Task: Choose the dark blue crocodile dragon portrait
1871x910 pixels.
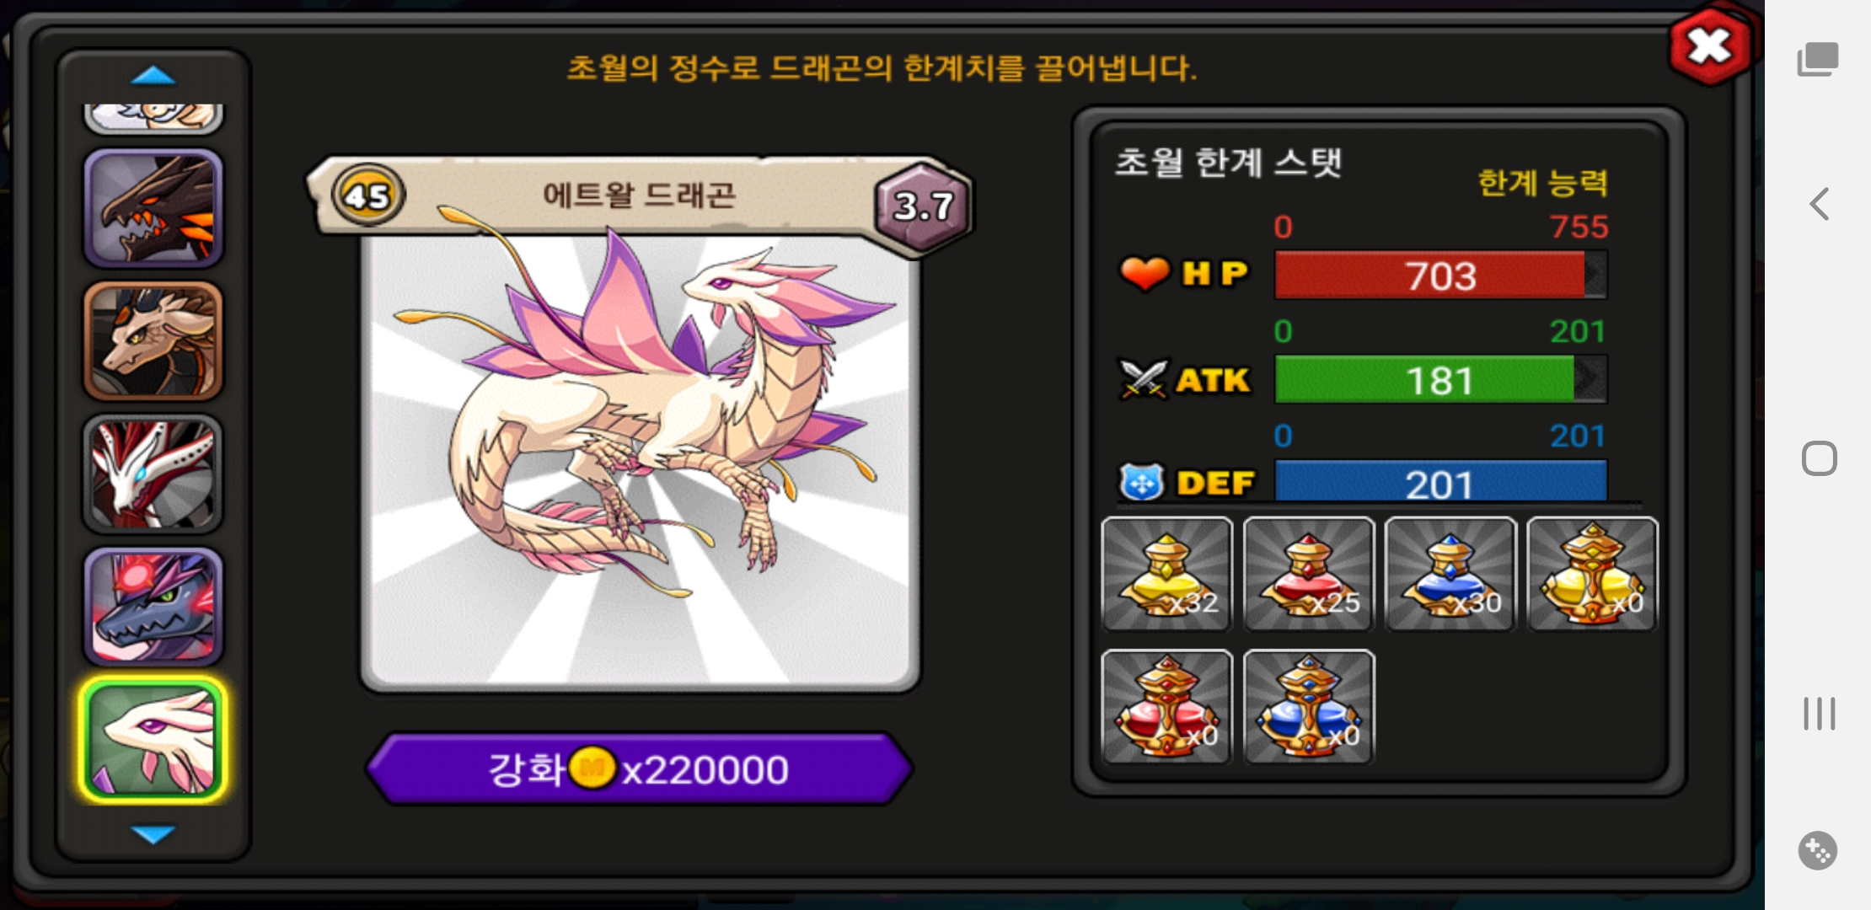Action: tap(153, 606)
